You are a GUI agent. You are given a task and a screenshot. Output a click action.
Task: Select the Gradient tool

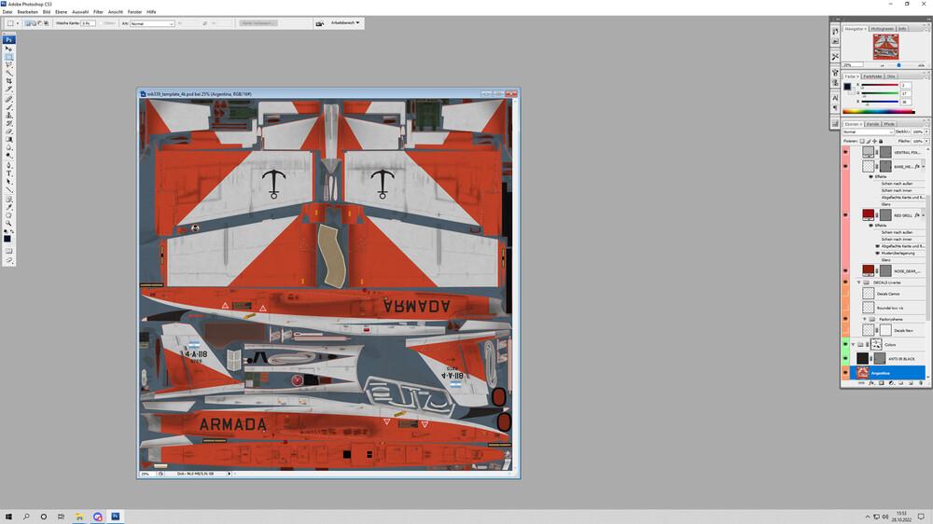point(8,139)
